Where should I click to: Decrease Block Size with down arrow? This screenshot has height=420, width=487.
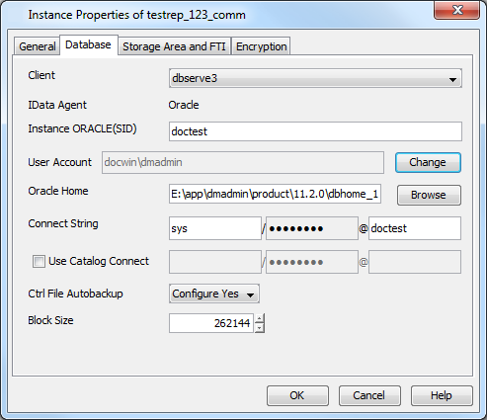tap(260, 328)
